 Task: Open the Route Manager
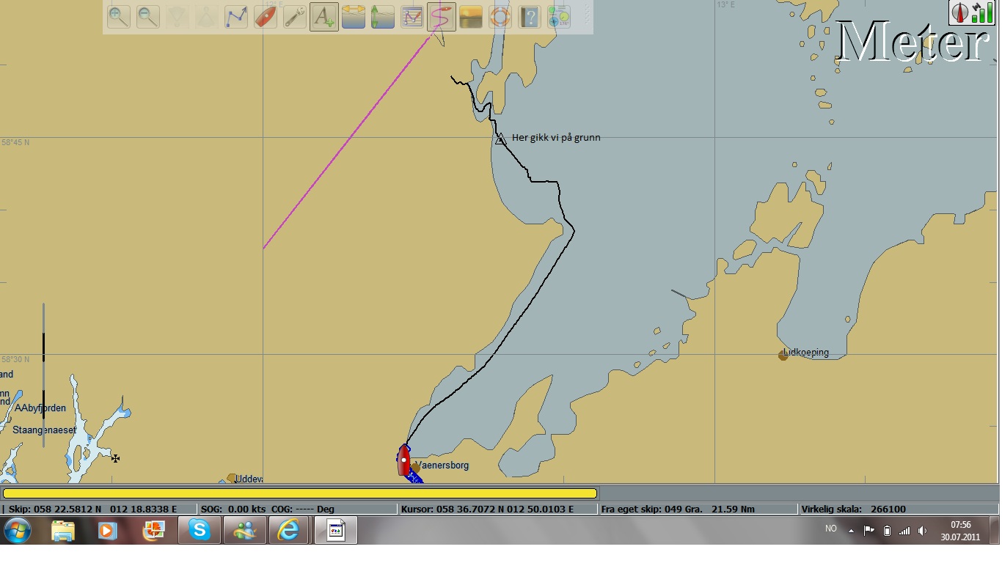412,17
